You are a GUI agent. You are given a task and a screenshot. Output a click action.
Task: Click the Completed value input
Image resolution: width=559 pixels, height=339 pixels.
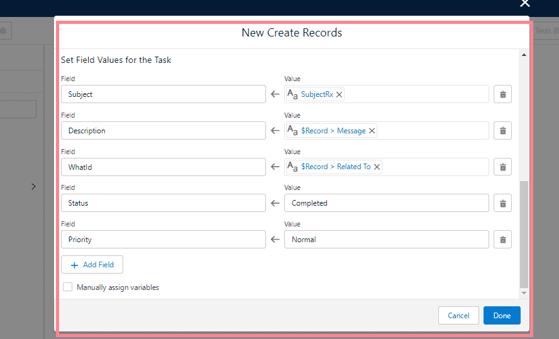click(x=386, y=203)
